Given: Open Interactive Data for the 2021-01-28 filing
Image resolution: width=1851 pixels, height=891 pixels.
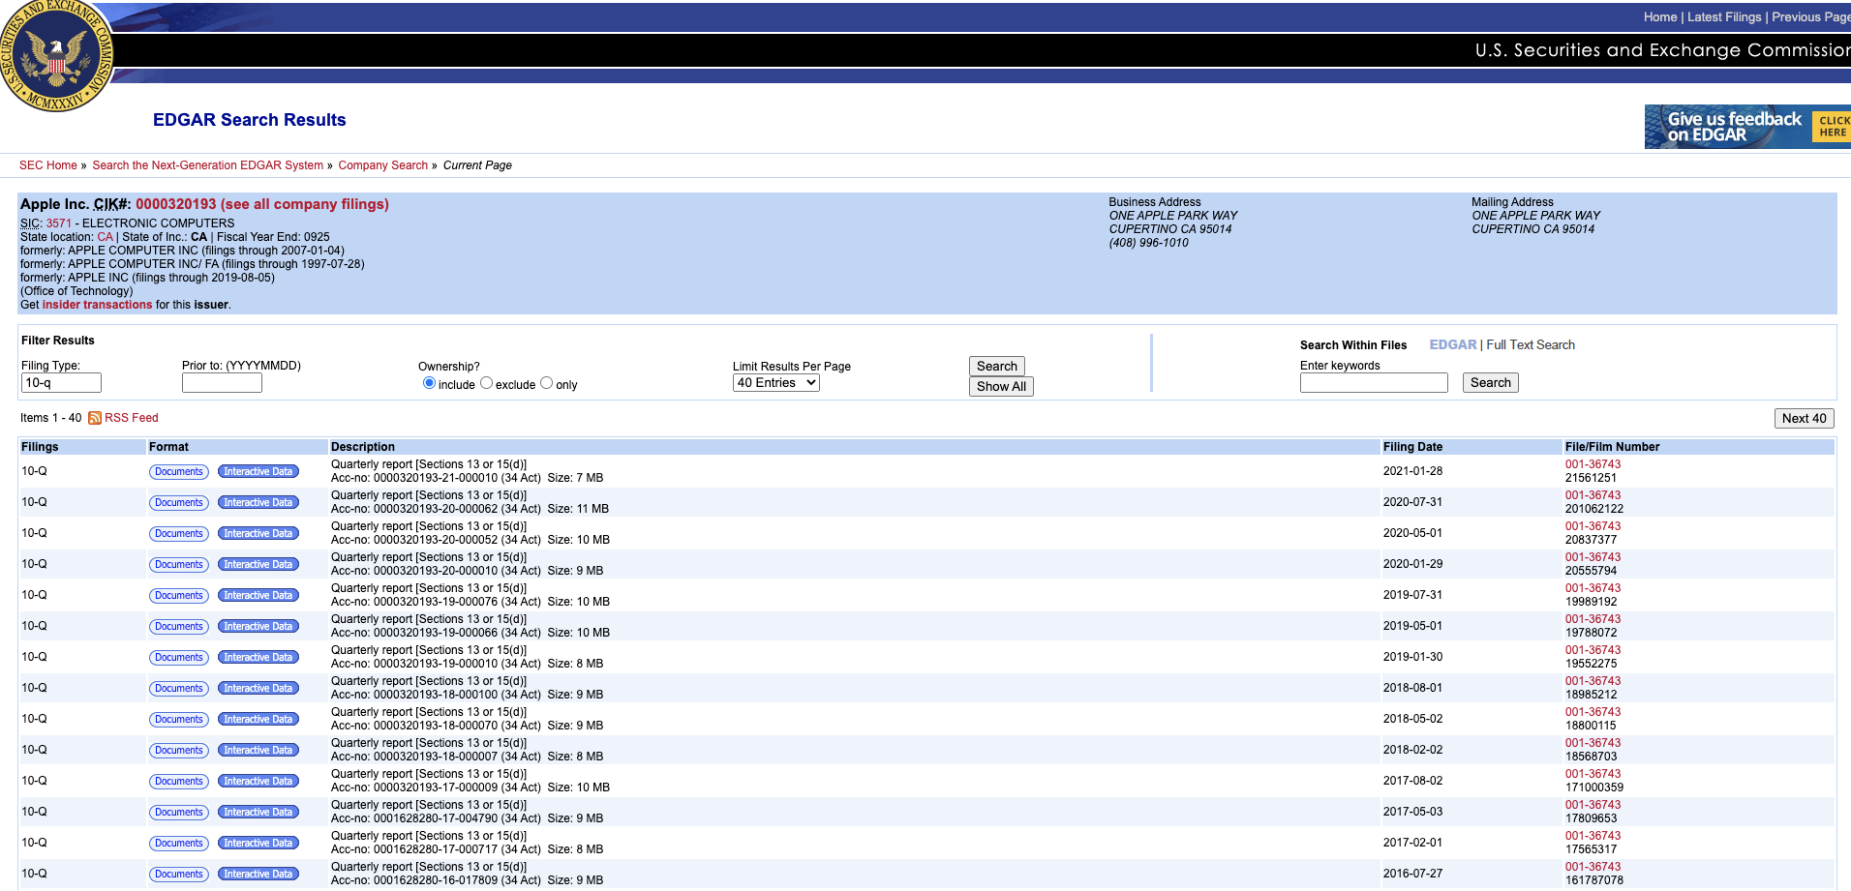Looking at the screenshot, I should point(258,472).
